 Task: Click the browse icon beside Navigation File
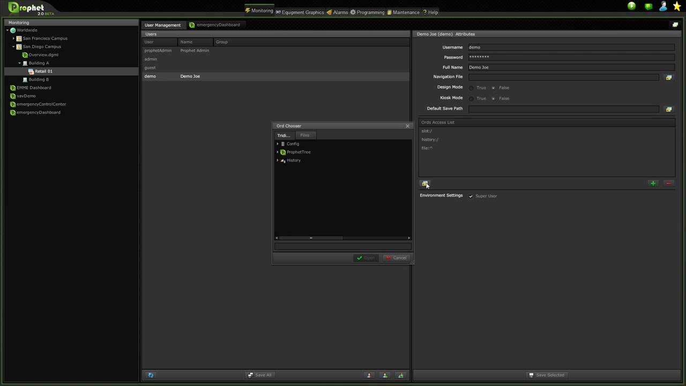tap(668, 77)
